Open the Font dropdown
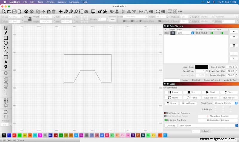 135,17
